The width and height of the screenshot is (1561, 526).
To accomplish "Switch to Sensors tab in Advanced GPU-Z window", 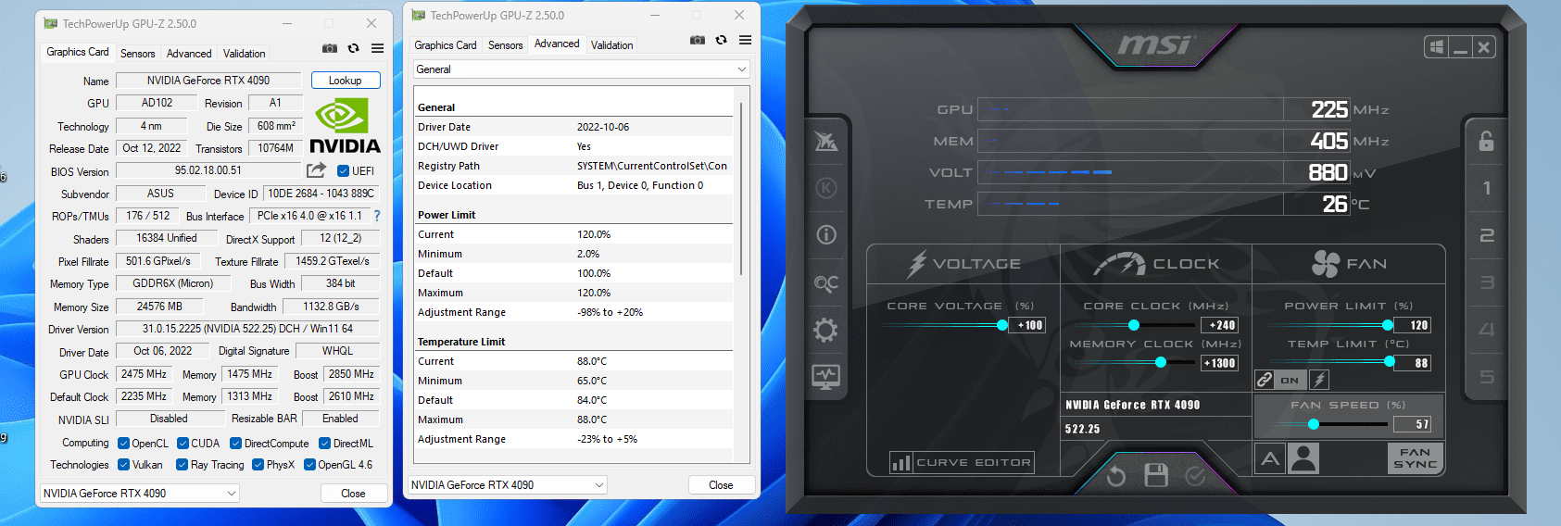I will click(x=506, y=45).
